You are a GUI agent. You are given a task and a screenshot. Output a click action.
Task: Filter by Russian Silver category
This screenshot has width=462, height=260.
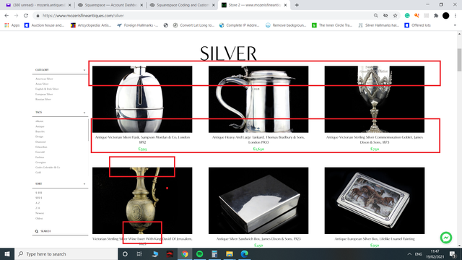tap(43, 100)
